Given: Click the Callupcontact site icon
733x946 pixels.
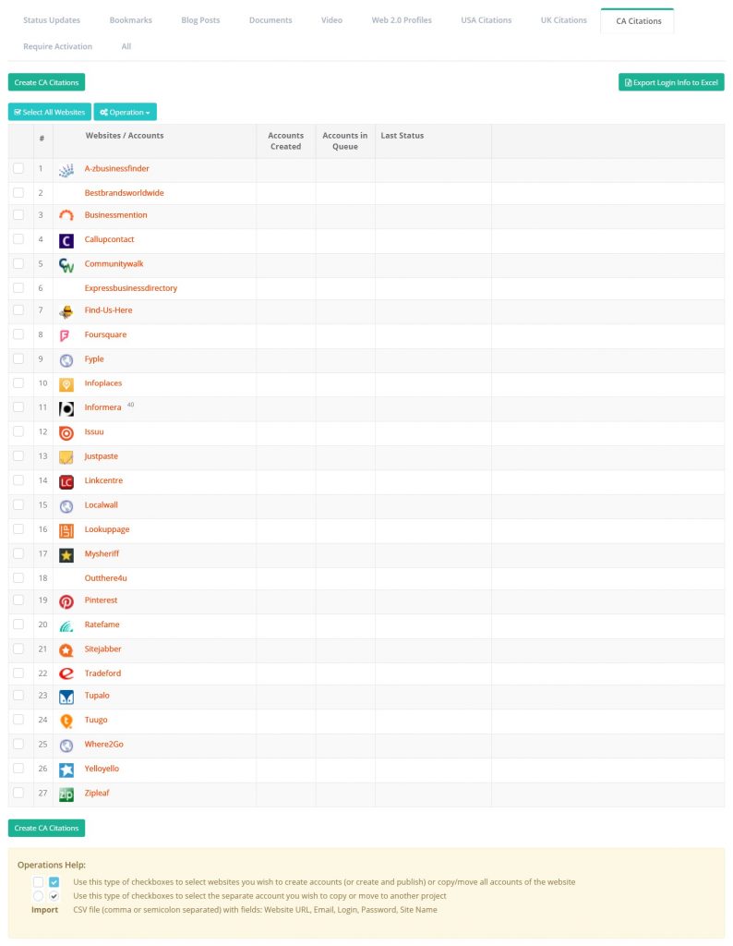Looking at the screenshot, I should tap(66, 240).
